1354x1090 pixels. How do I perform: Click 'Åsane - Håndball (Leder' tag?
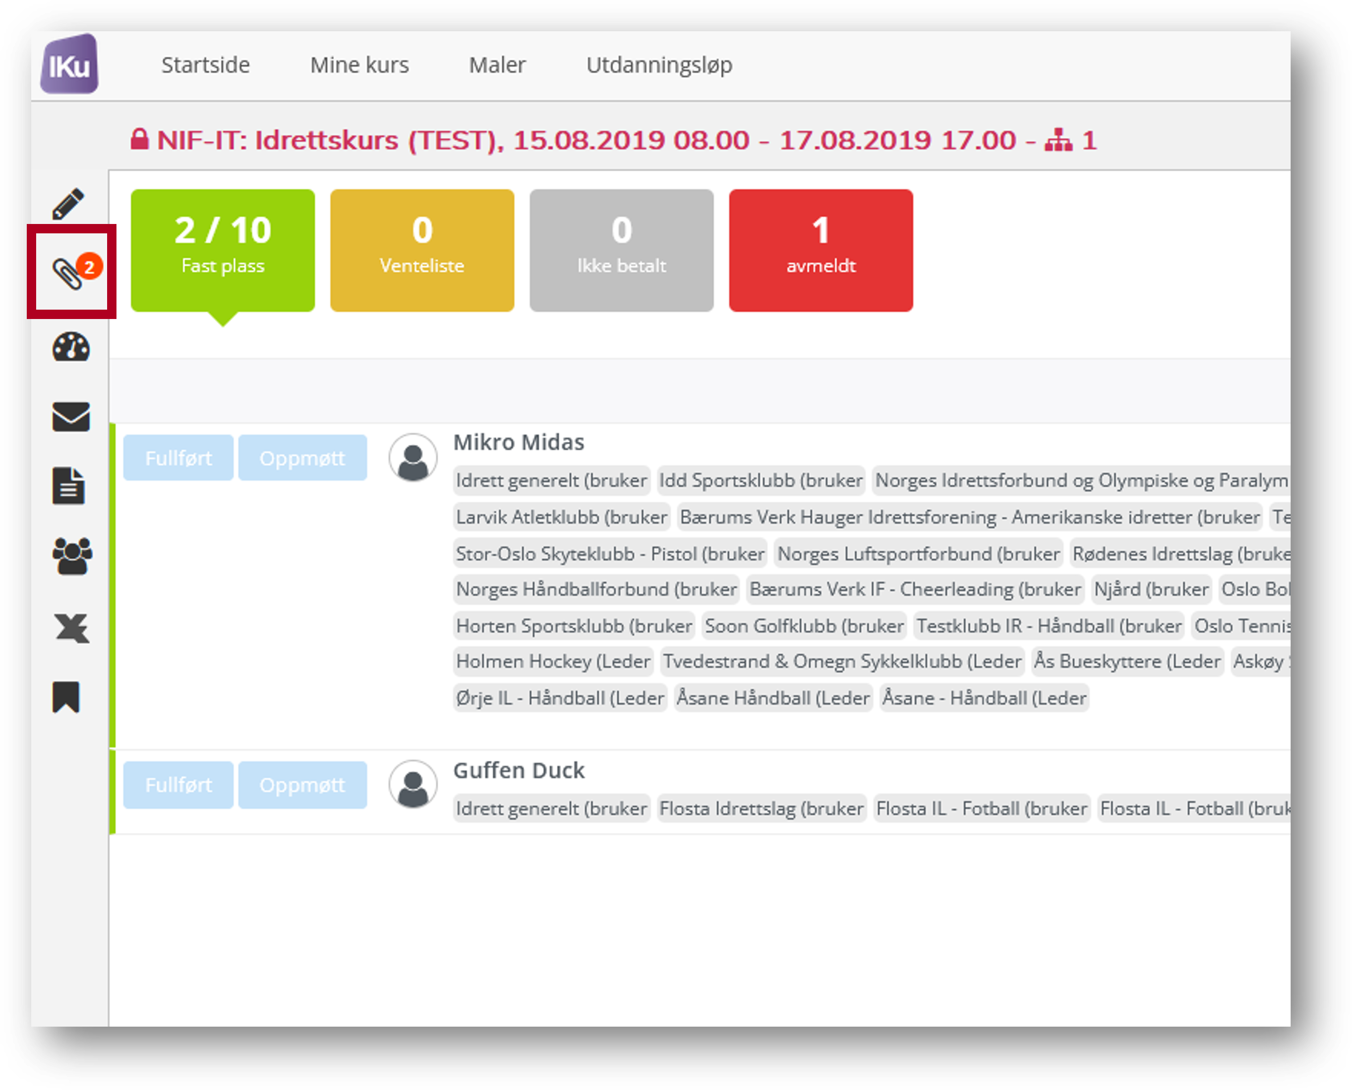985,699
